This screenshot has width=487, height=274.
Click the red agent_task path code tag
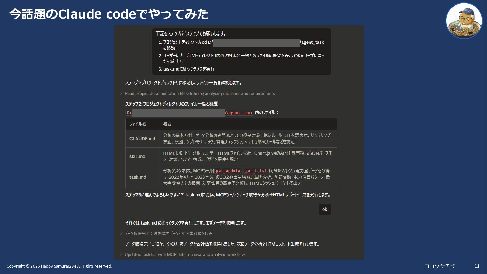point(240,113)
